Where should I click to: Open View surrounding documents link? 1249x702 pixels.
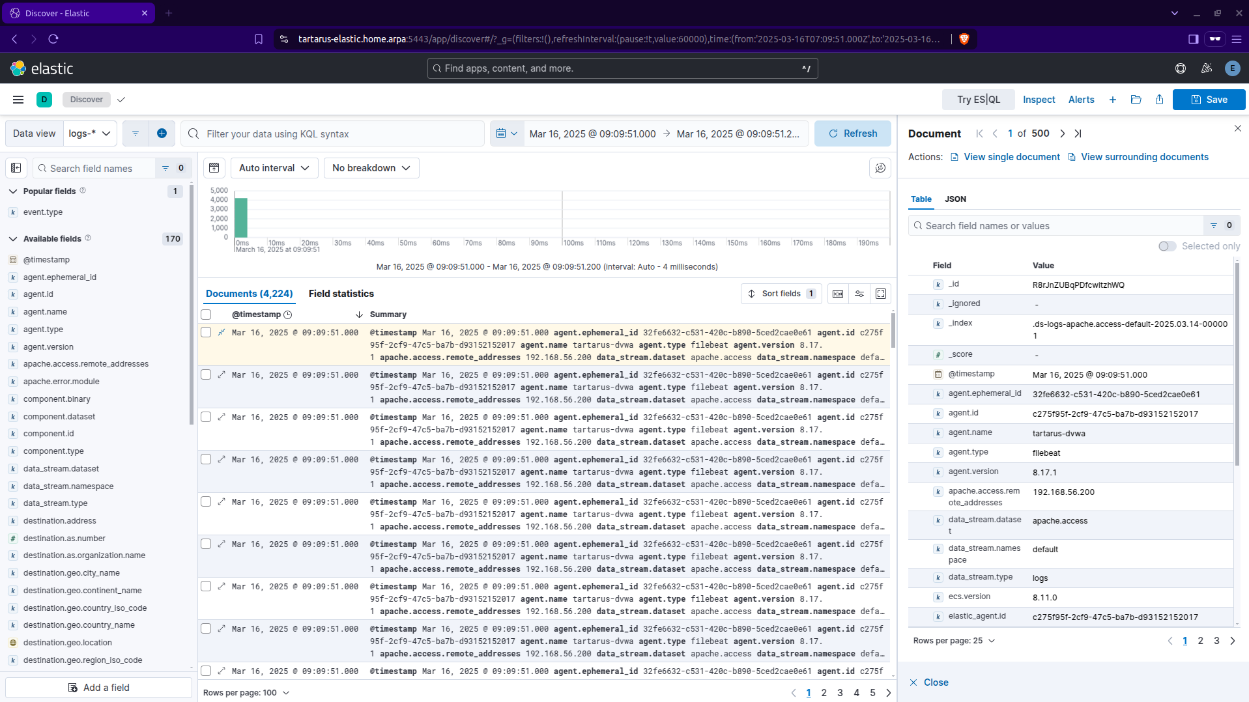click(1144, 157)
